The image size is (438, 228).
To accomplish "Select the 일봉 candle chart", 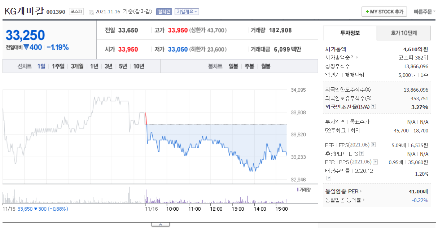I will (233, 66).
